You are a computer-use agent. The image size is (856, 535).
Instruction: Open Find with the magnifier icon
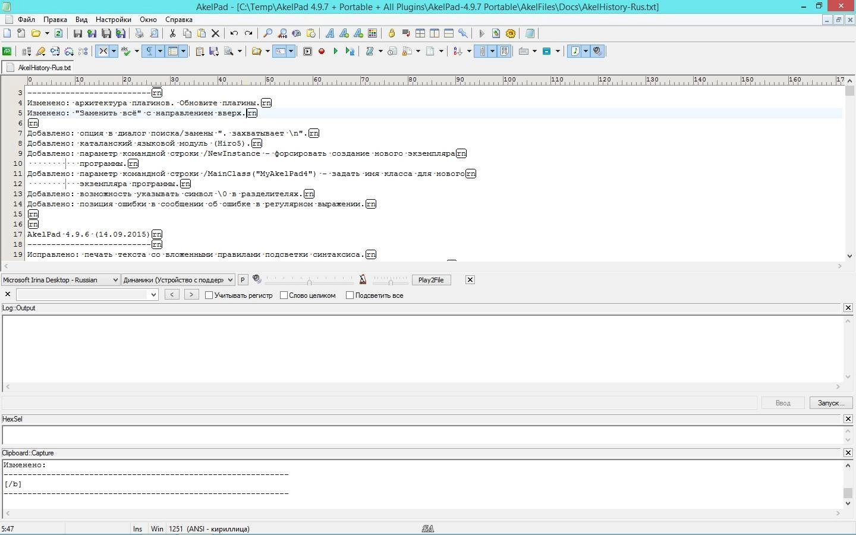coord(267,33)
